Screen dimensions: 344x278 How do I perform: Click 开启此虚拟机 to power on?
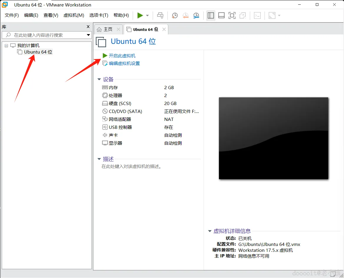pos(122,56)
